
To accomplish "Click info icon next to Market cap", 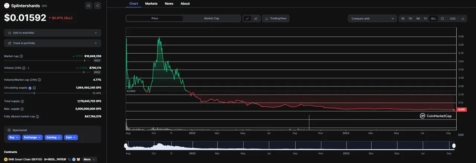I will (21, 56).
